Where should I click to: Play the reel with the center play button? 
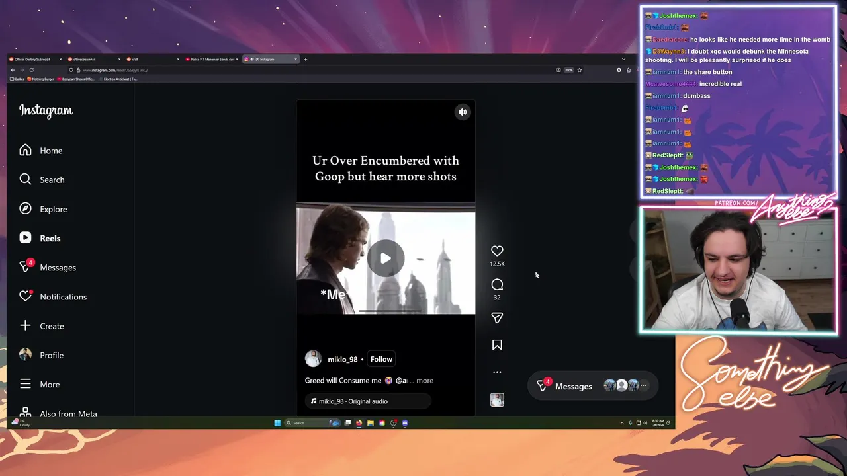[x=386, y=258]
